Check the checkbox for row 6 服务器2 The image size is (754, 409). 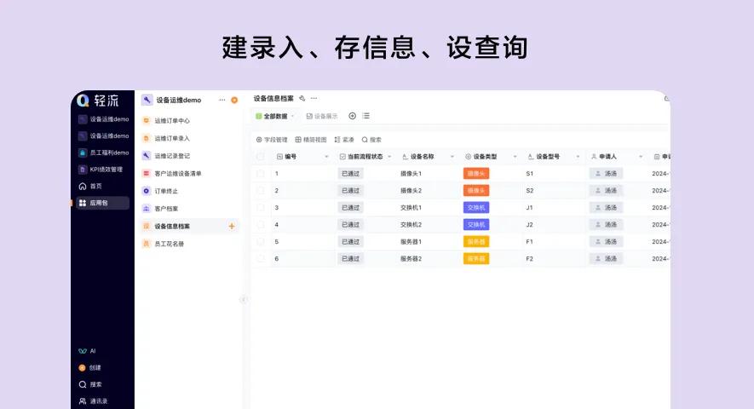tap(261, 258)
